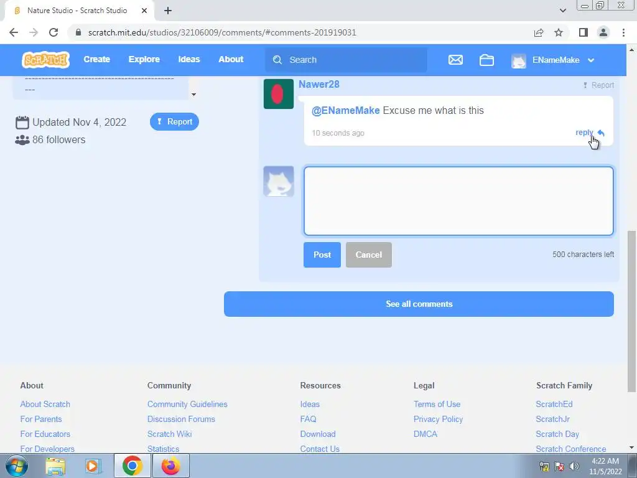637x478 pixels.
Task: Open the Download footer link
Action: 318,434
